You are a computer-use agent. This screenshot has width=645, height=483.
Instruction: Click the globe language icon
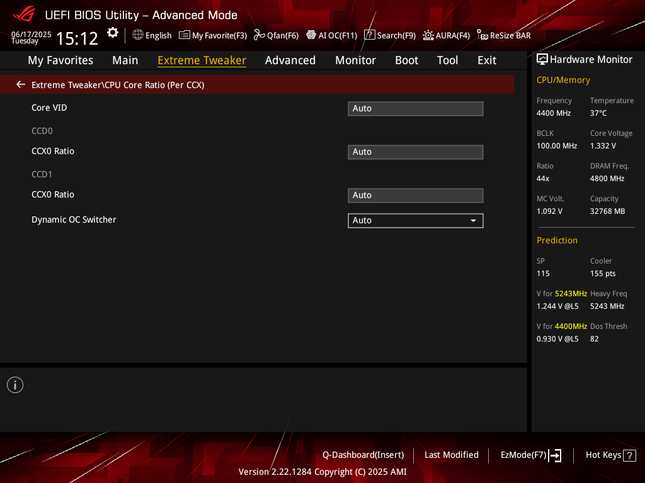(x=138, y=35)
